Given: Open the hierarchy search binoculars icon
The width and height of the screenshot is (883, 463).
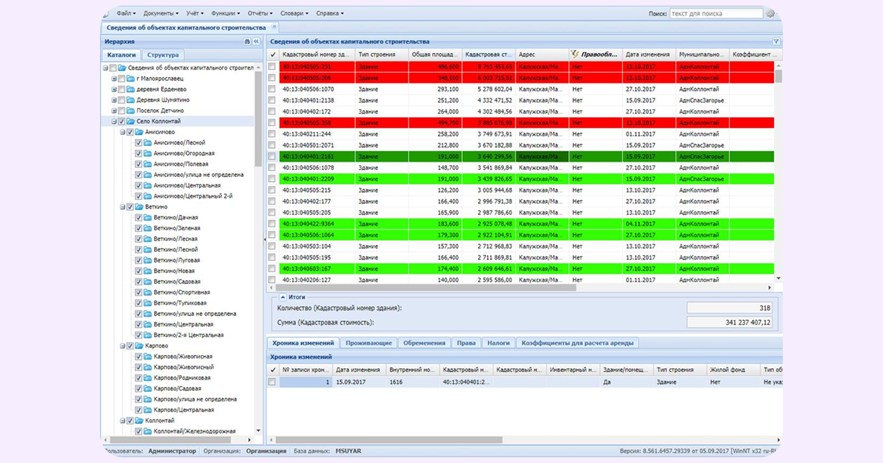Looking at the screenshot, I should point(247,42).
